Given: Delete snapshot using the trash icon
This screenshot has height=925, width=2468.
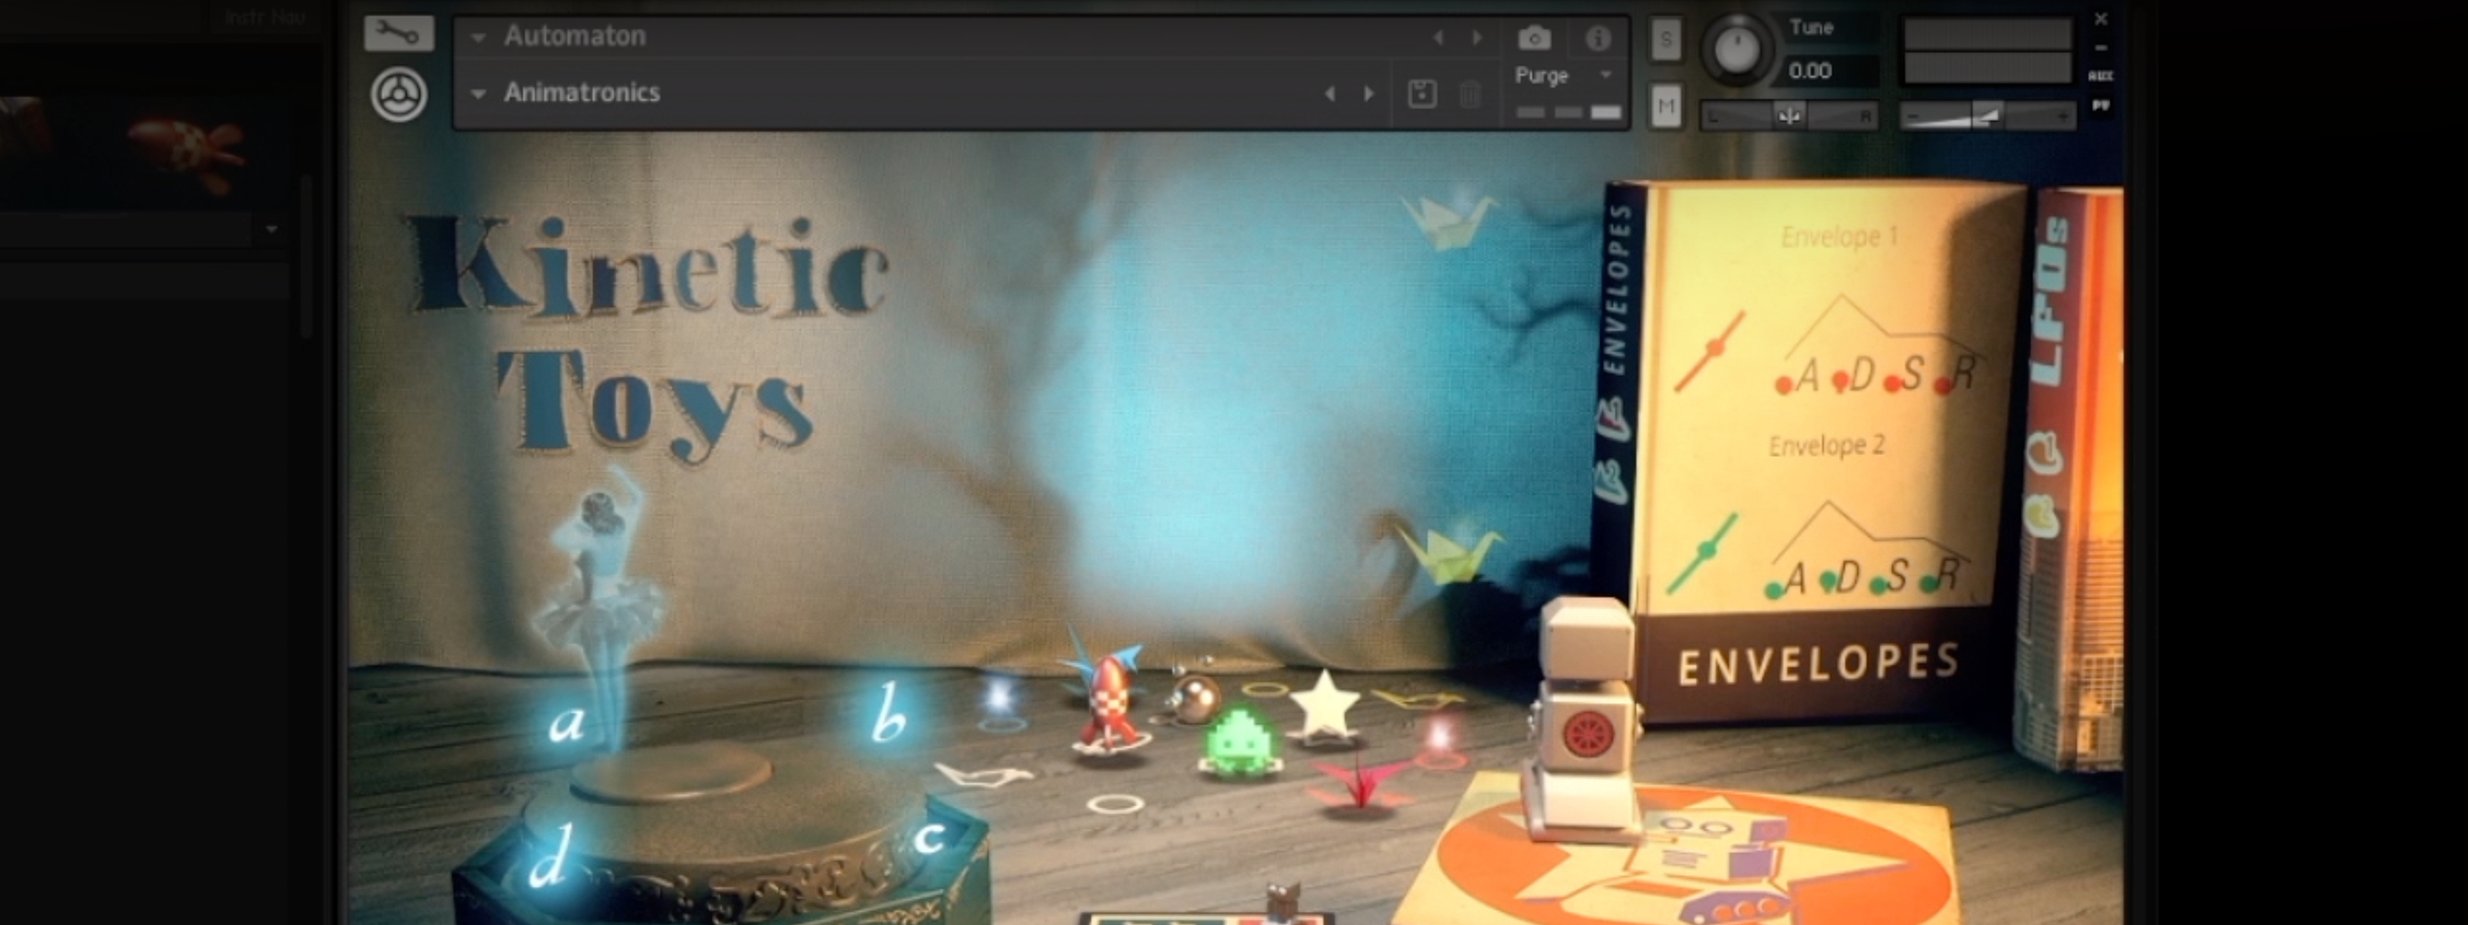Looking at the screenshot, I should click(1470, 94).
